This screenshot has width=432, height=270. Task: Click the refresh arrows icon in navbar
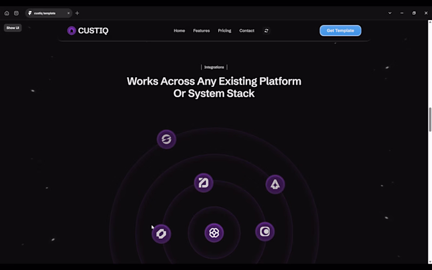266,31
